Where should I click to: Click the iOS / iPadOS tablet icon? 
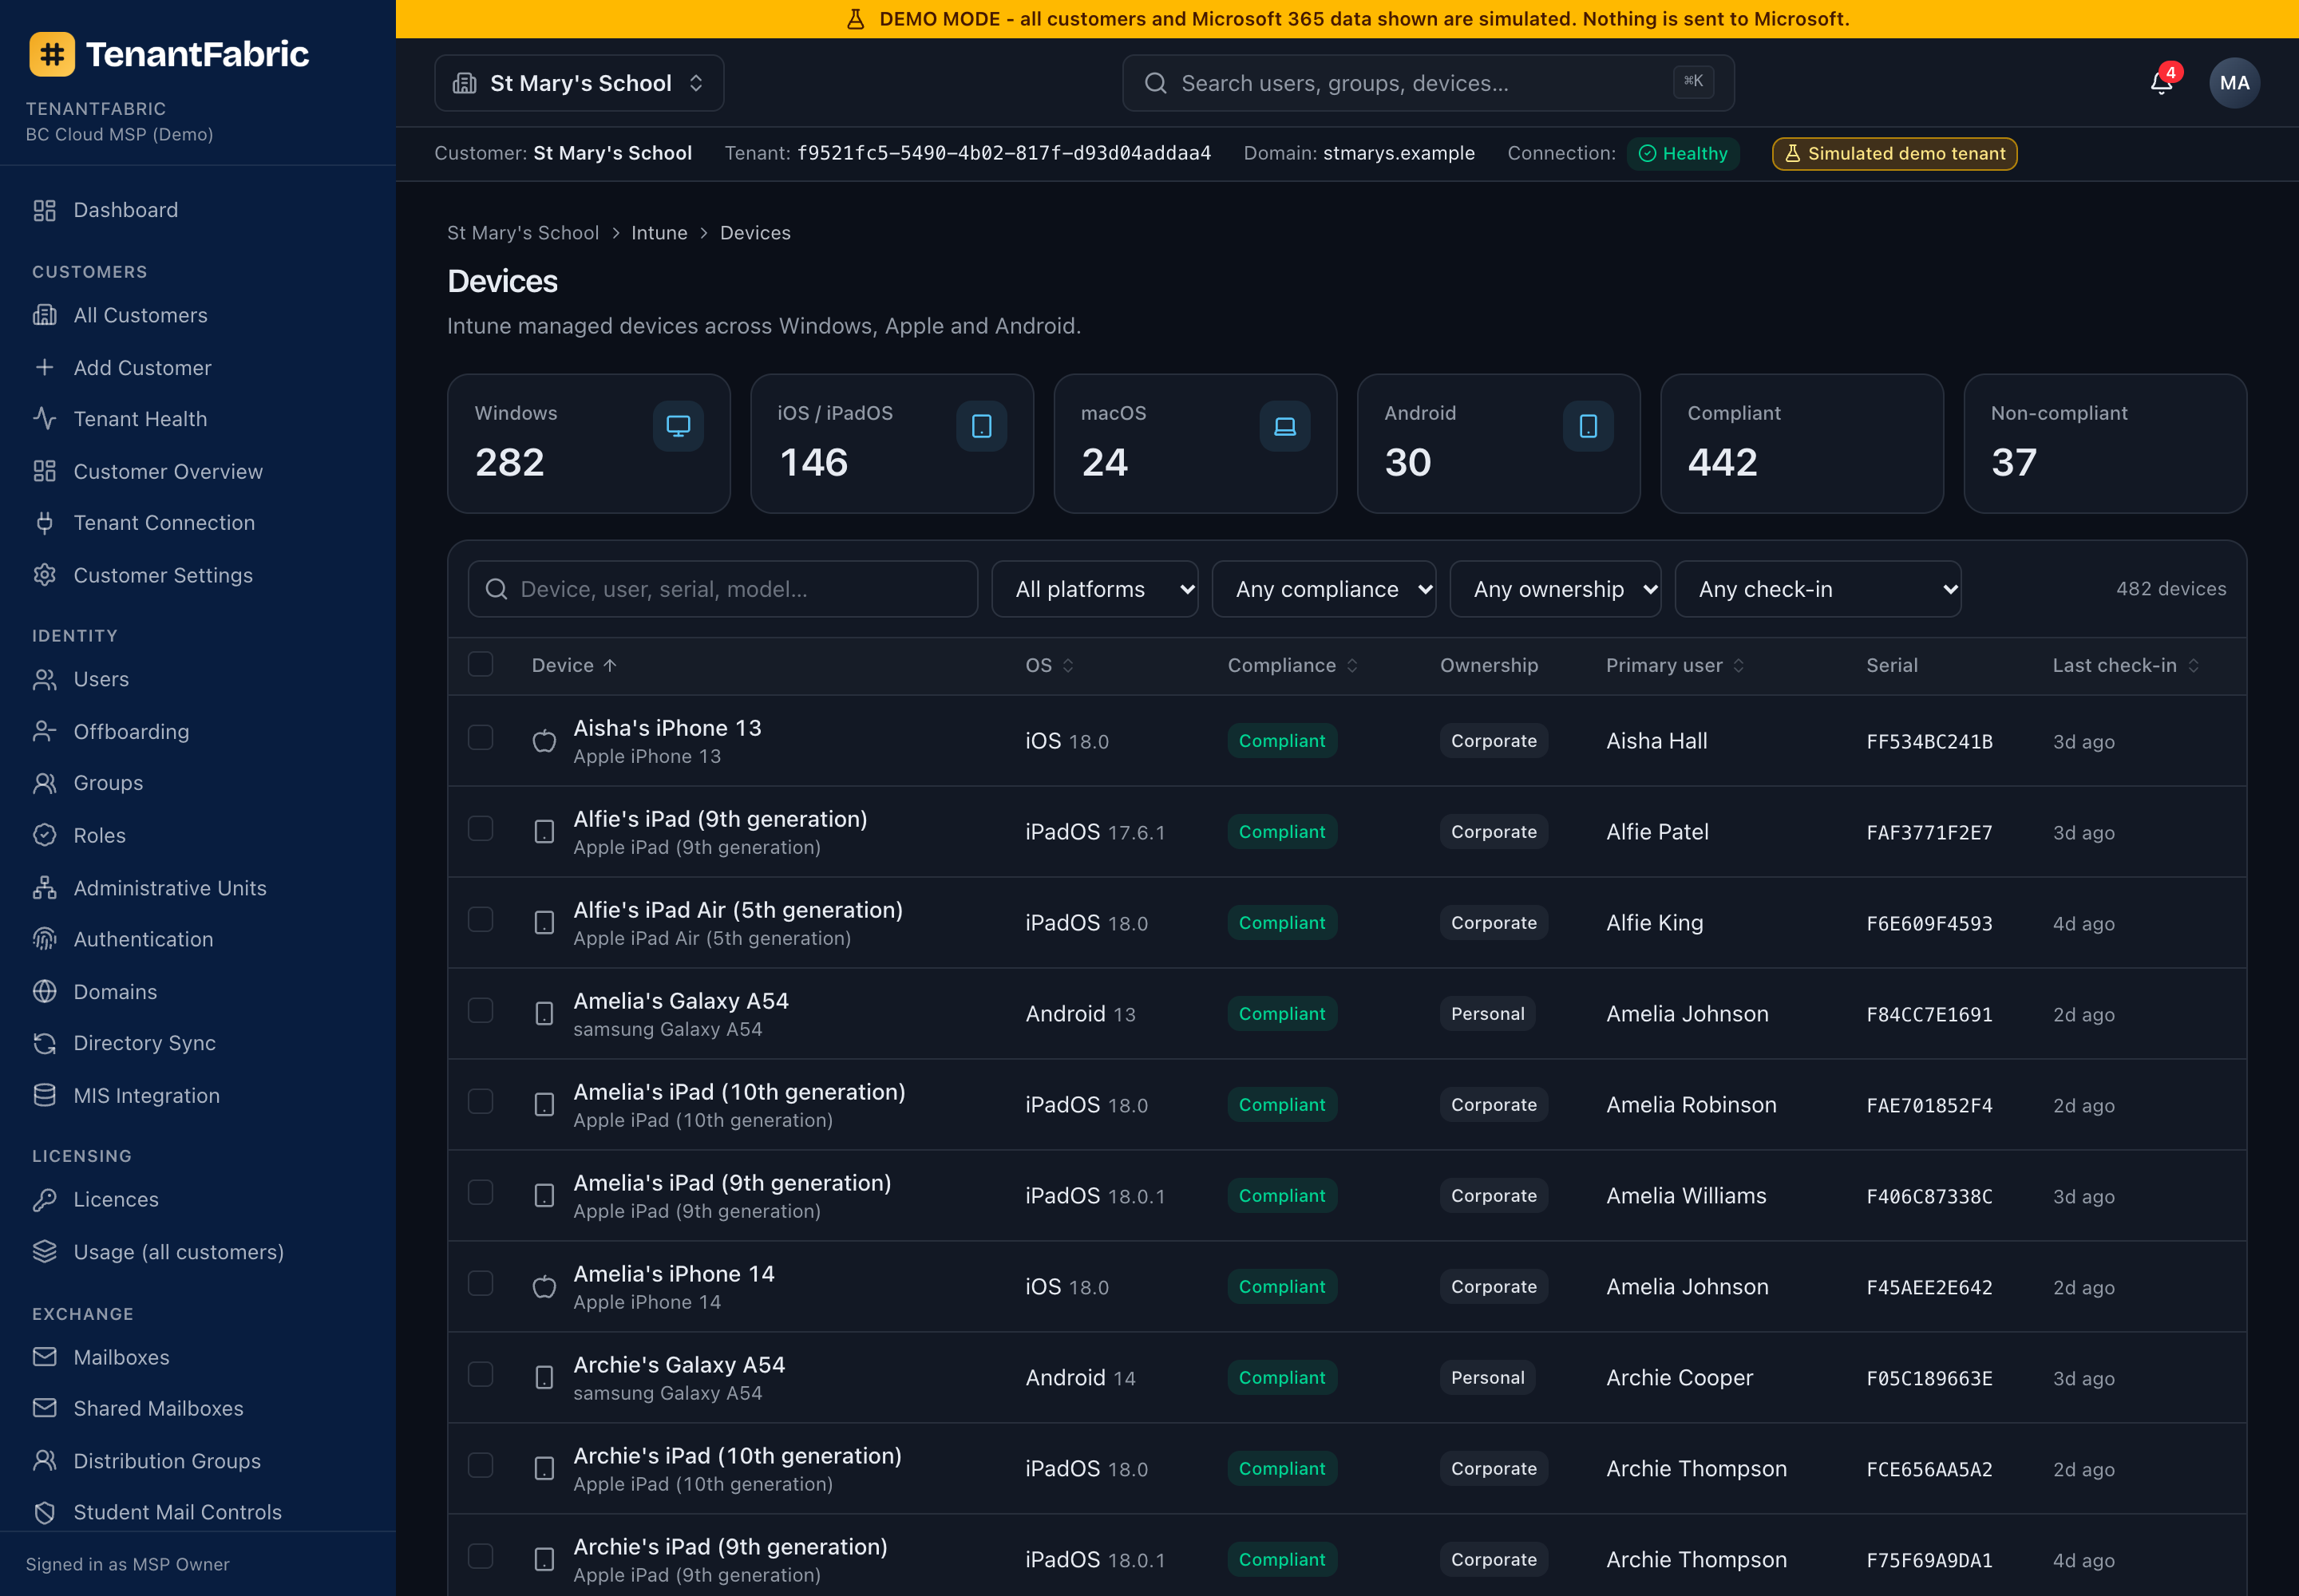pos(981,426)
